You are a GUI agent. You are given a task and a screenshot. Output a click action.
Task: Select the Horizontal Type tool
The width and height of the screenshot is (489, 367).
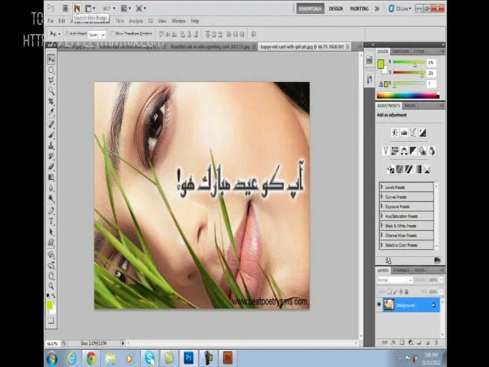(x=51, y=221)
